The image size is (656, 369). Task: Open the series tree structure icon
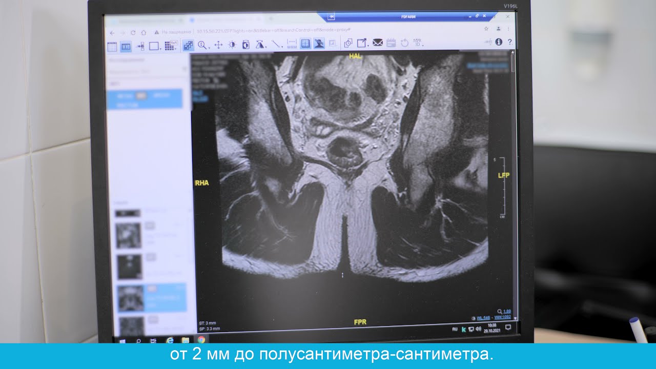[140, 46]
